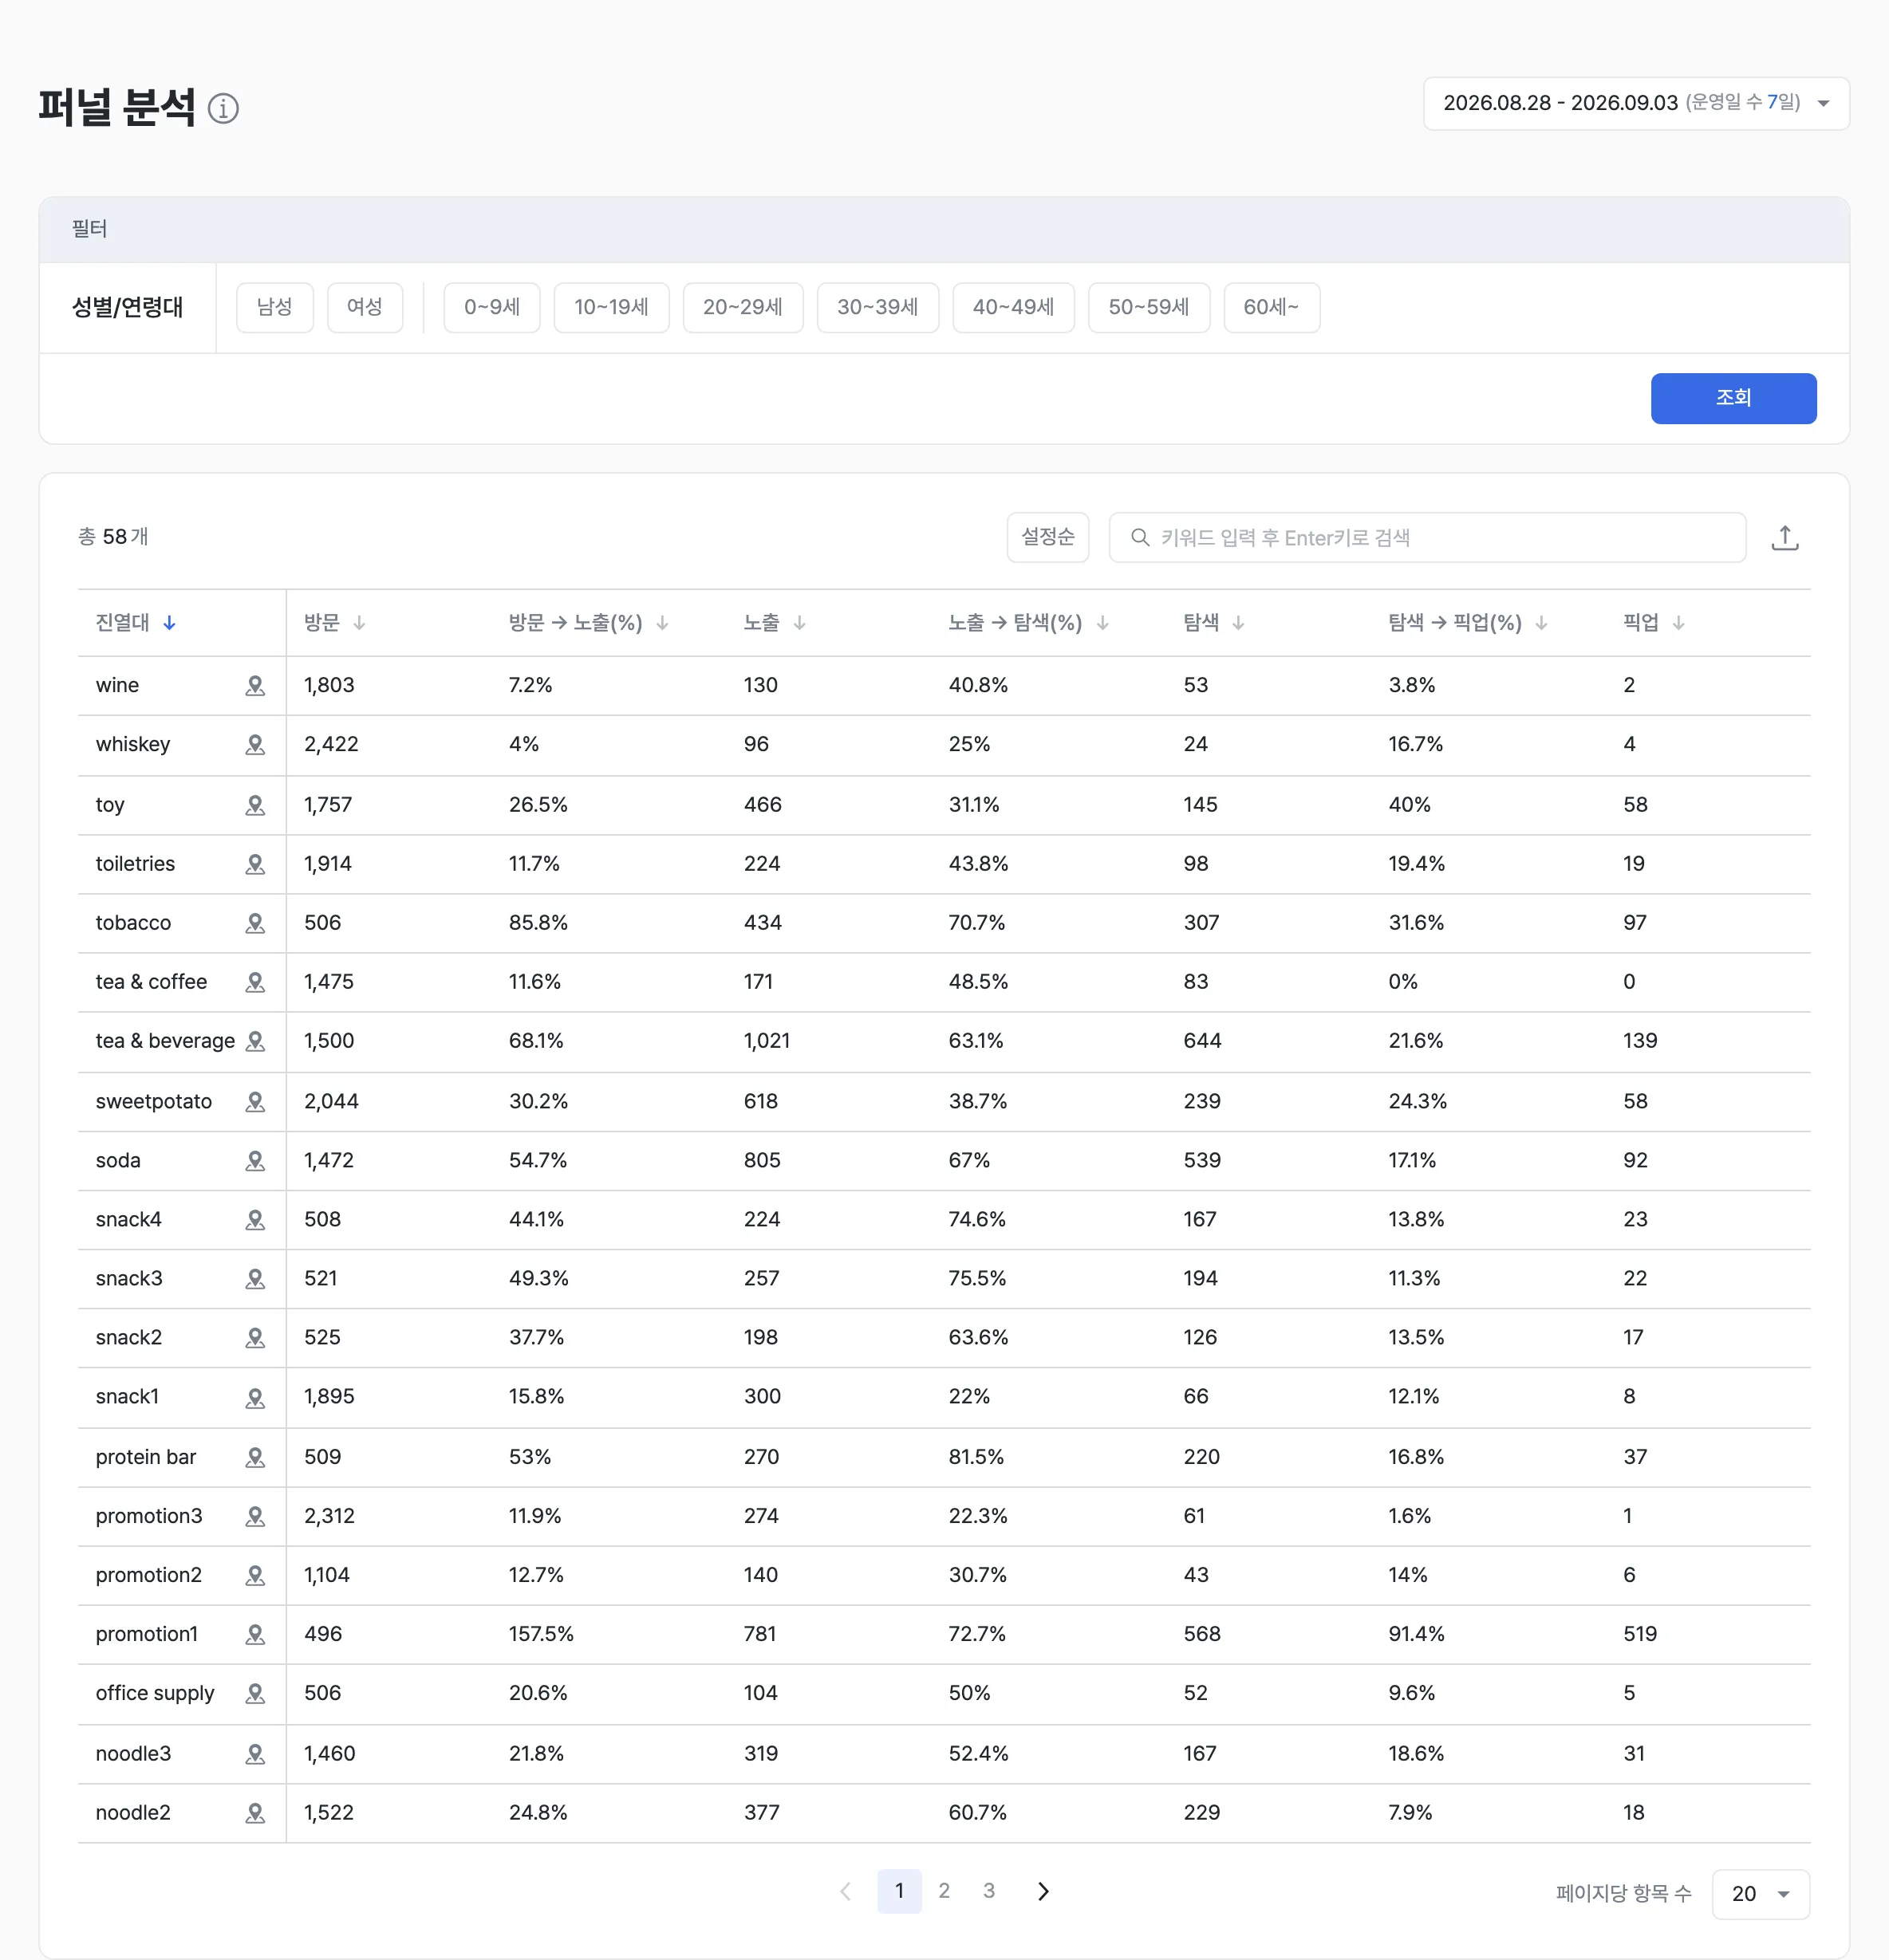This screenshot has width=1889, height=1960.
Task: Sort by 탐색 → 픽업(%) column arrow
Action: 1541,623
